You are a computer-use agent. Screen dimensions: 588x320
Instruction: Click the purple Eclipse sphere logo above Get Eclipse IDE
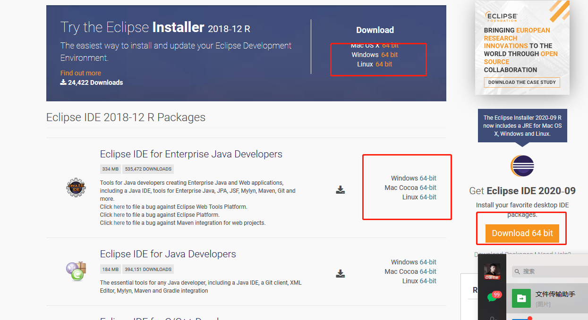522,166
